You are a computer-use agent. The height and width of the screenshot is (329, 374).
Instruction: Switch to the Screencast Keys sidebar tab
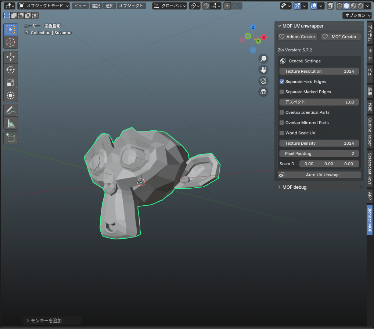click(x=370, y=169)
